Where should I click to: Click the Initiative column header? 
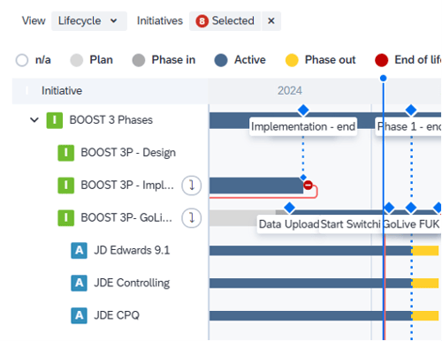point(62,91)
